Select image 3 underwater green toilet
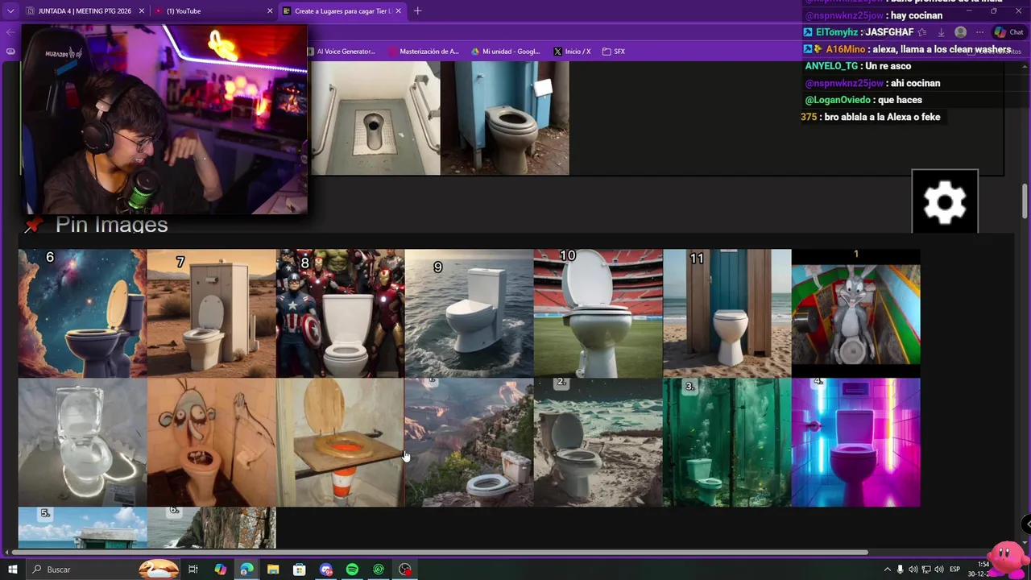This screenshot has width=1031, height=580. (x=727, y=442)
